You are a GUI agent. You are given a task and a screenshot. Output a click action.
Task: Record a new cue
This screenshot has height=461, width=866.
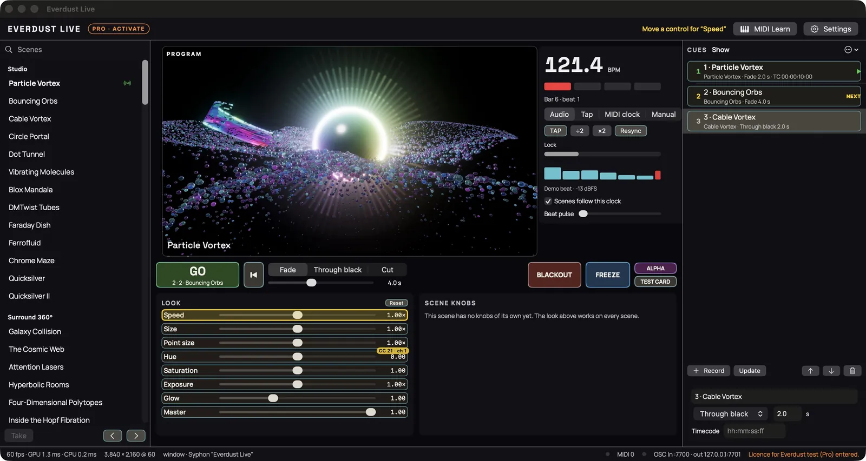[x=709, y=371]
